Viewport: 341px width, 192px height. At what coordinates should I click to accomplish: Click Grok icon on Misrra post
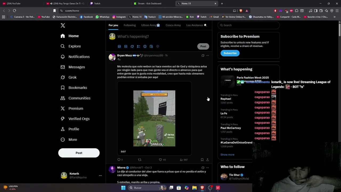(203, 168)
